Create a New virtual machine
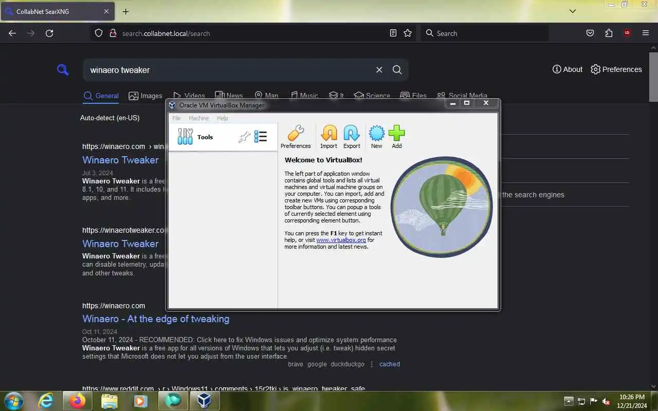Screen dimensions: 658x411 tap(377, 137)
